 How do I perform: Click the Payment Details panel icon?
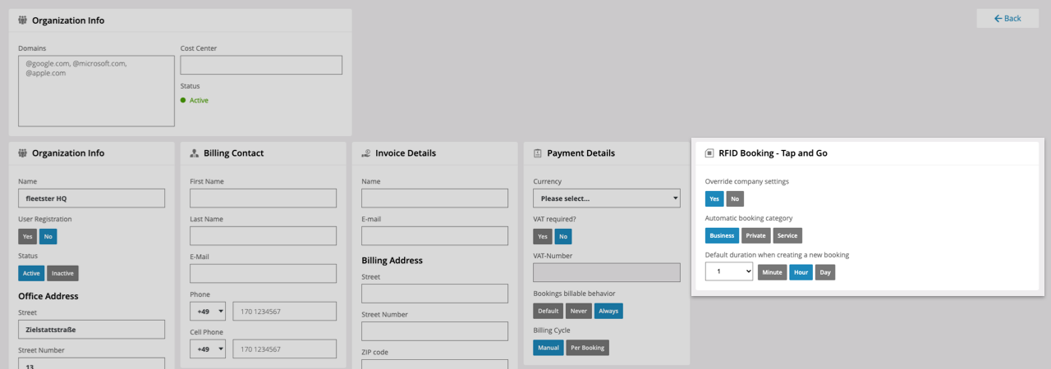538,153
